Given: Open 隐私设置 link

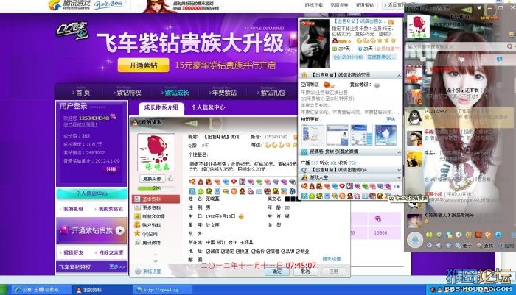Looking at the screenshot, I should [332, 259].
